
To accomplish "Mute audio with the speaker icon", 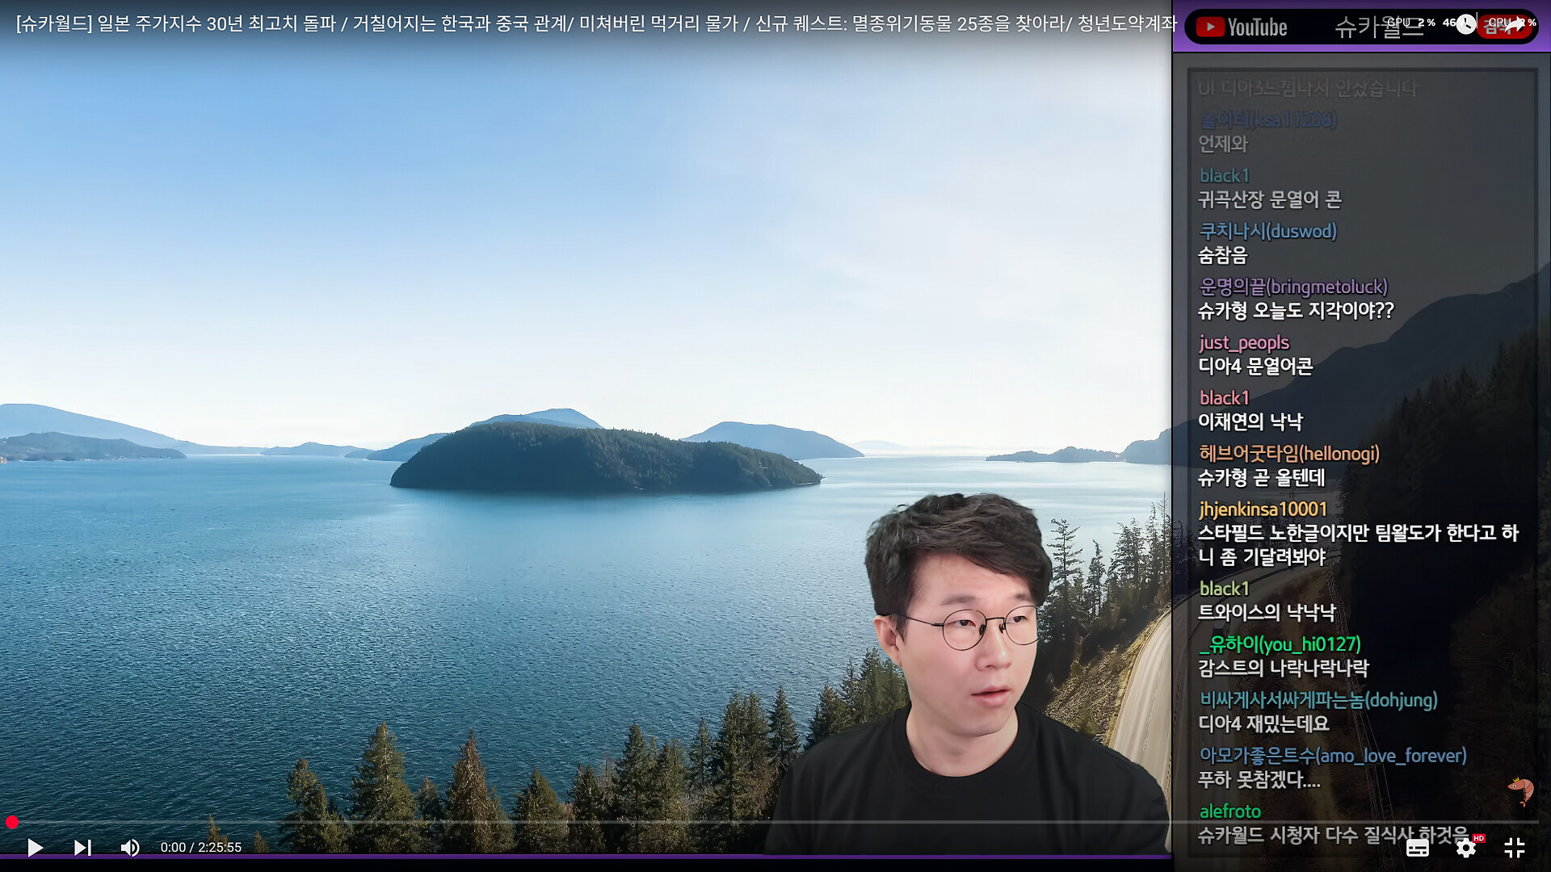I will pos(129,847).
